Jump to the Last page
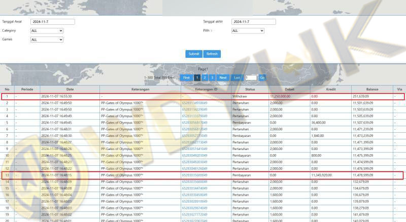Screen dimensions: 406x222 pyautogui.click(x=236, y=78)
